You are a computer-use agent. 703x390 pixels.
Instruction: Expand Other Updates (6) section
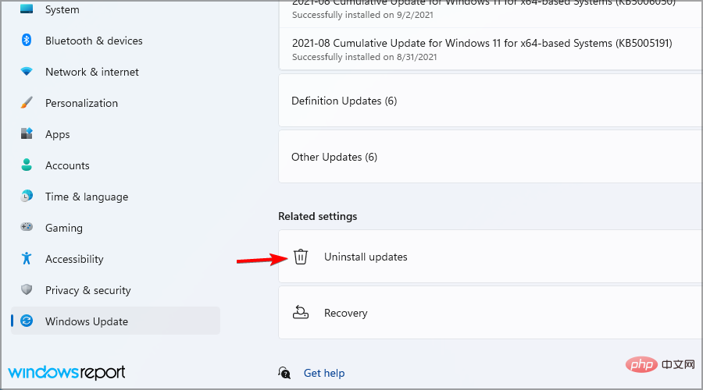point(491,157)
